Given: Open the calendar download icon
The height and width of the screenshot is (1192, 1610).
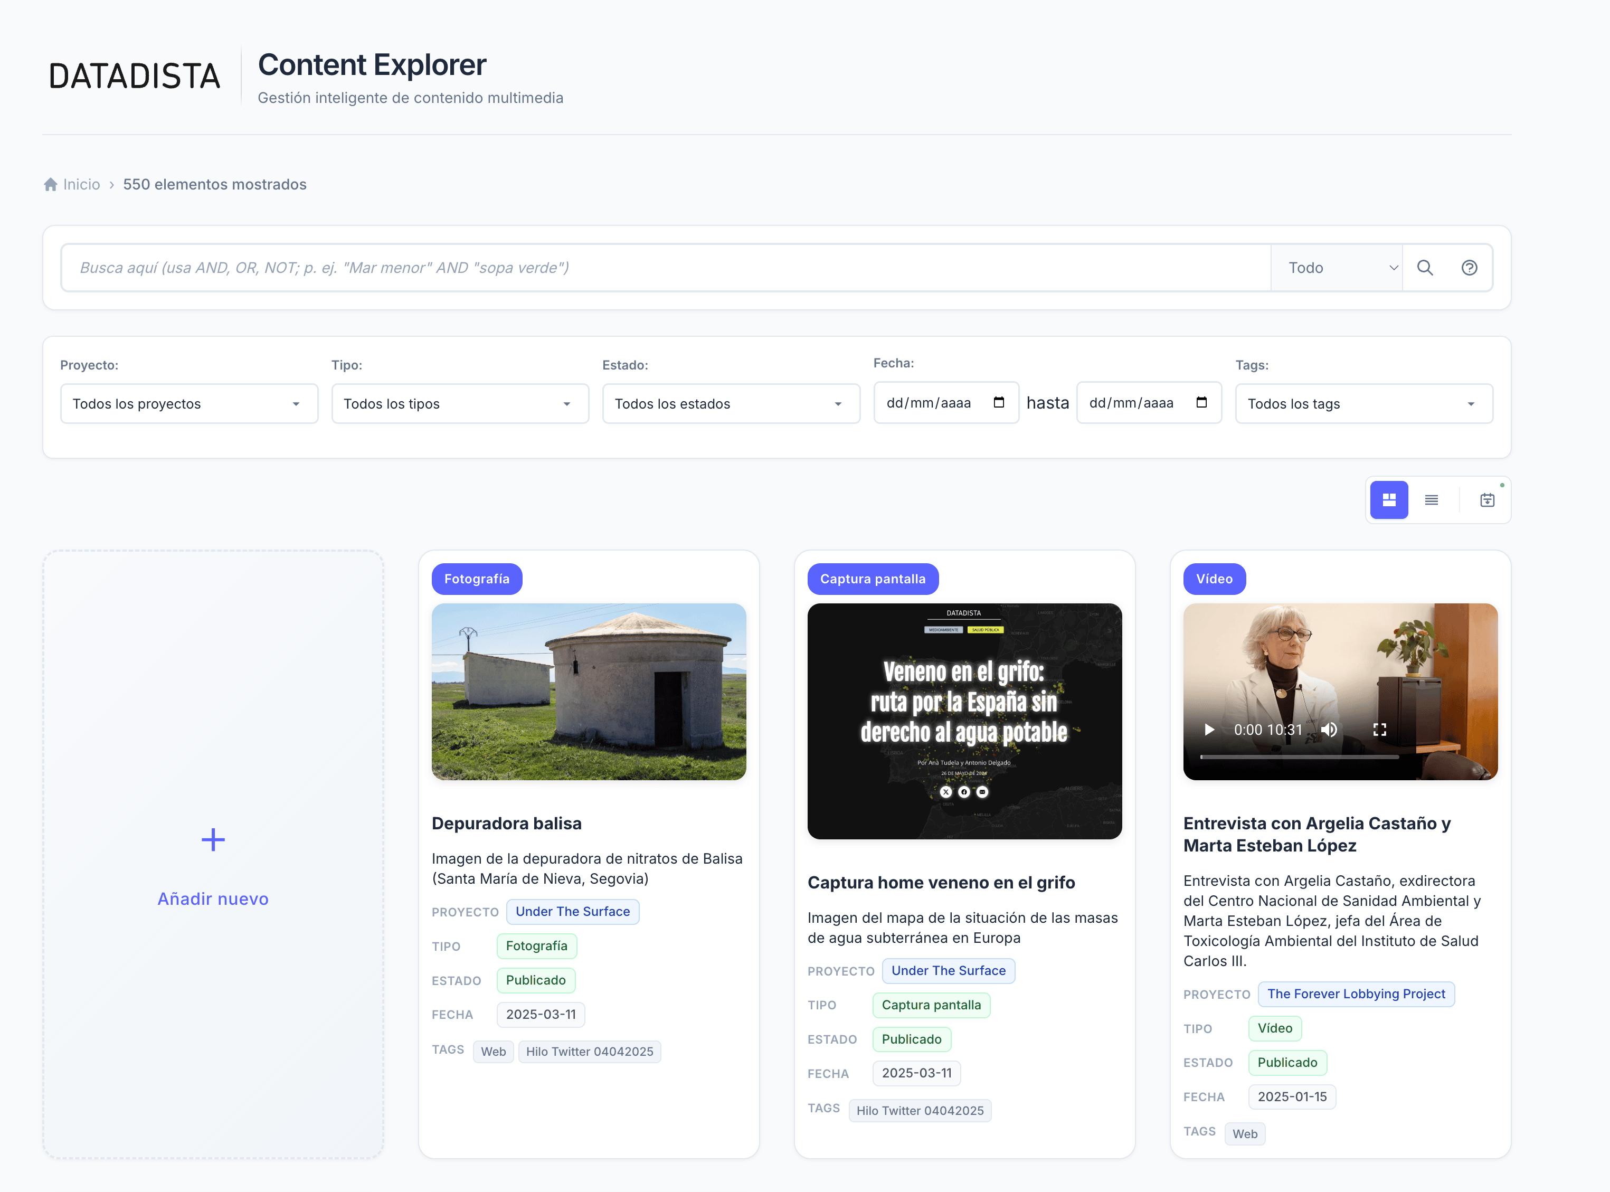Looking at the screenshot, I should [x=1486, y=499].
